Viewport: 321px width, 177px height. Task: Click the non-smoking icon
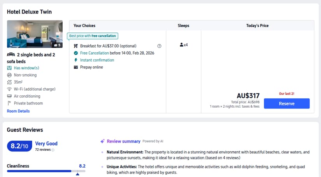(10, 75)
